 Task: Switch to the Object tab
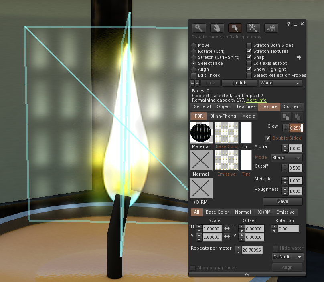click(224, 107)
